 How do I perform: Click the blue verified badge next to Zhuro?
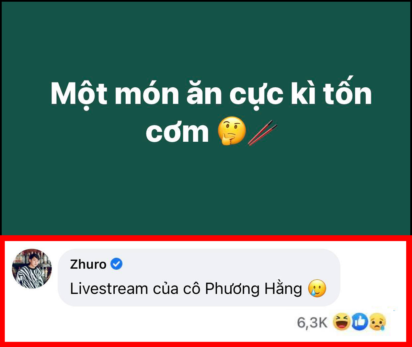tap(117, 264)
